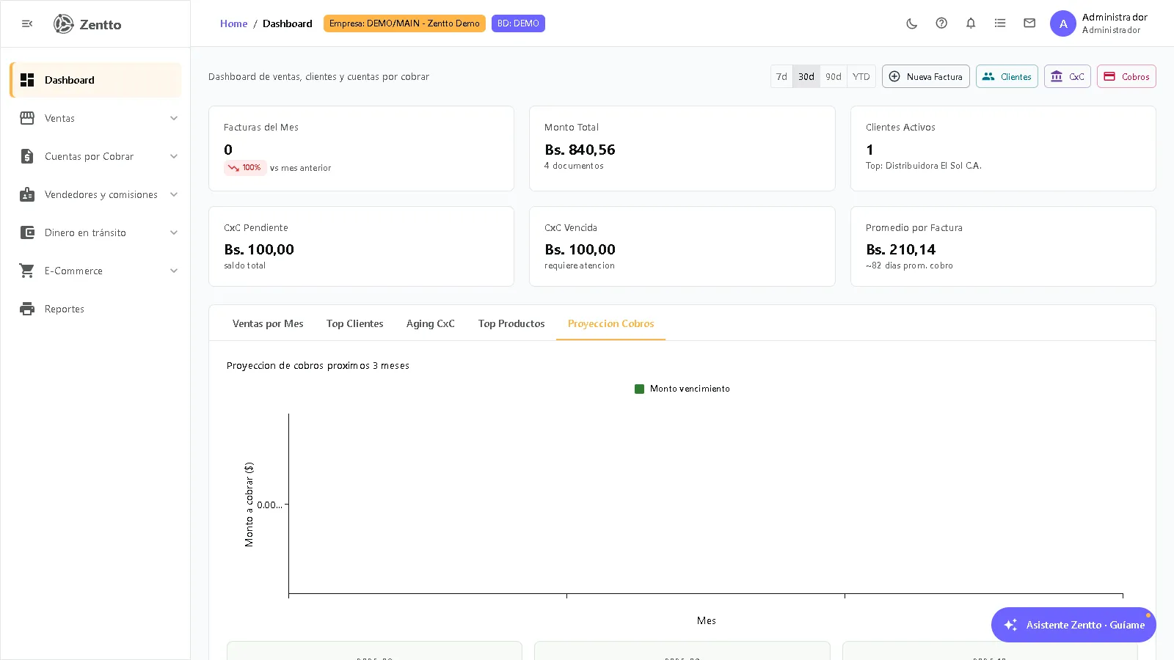Open the Asistente Zentto · Guíame button
The width and height of the screenshot is (1174, 660).
click(1073, 625)
